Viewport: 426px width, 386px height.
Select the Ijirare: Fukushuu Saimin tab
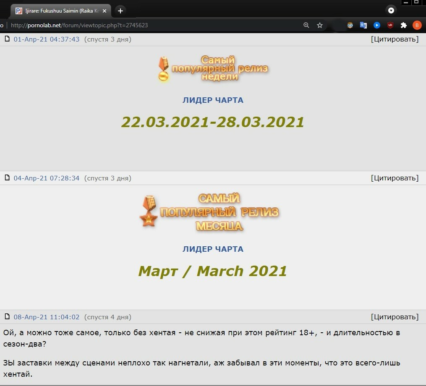coord(59,11)
